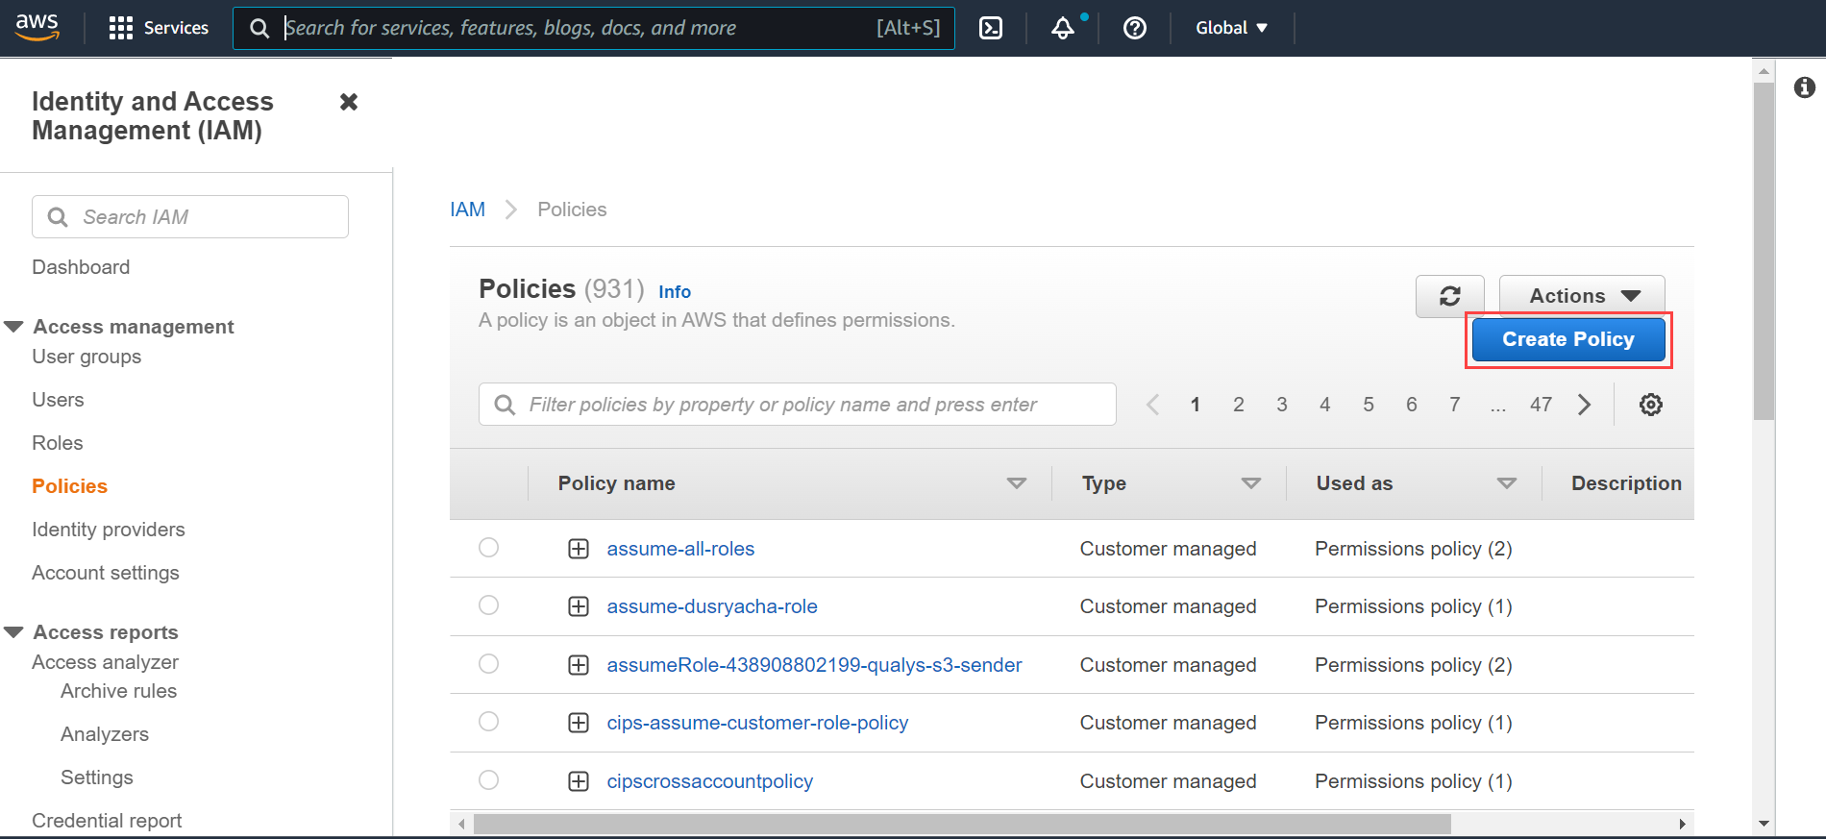Go to next page of policies
The width and height of the screenshot is (1826, 839).
[x=1584, y=405]
